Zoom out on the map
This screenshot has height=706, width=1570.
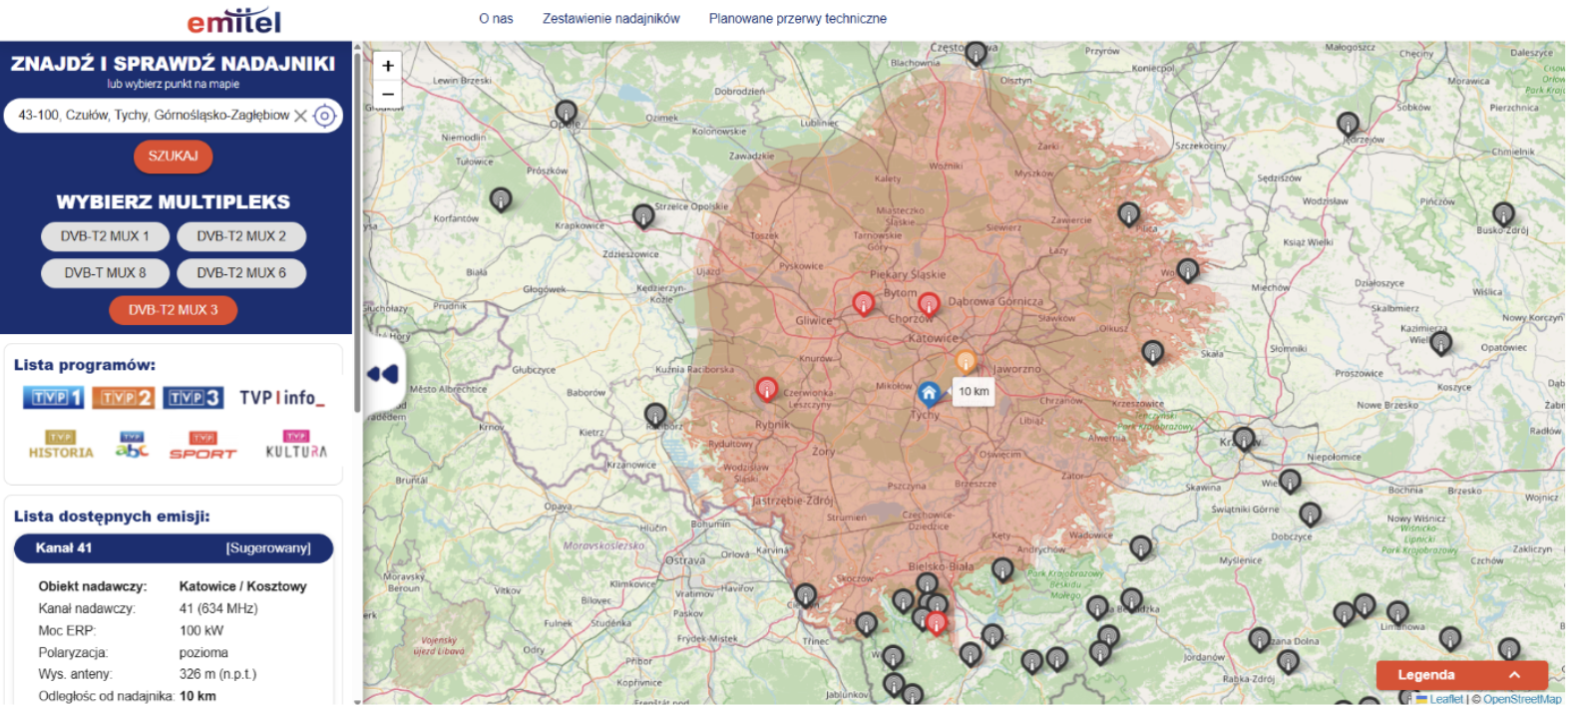(x=388, y=95)
